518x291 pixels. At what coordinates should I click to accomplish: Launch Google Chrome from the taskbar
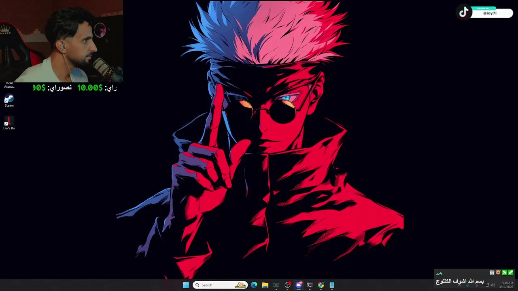point(321,285)
